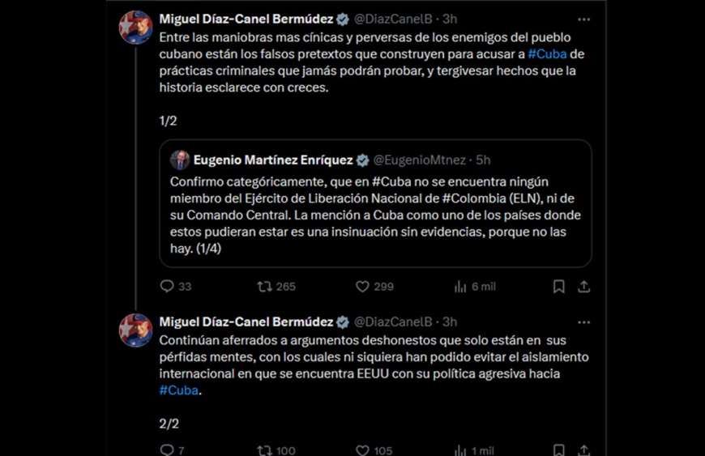Open more options for the first tweet

click(x=583, y=19)
